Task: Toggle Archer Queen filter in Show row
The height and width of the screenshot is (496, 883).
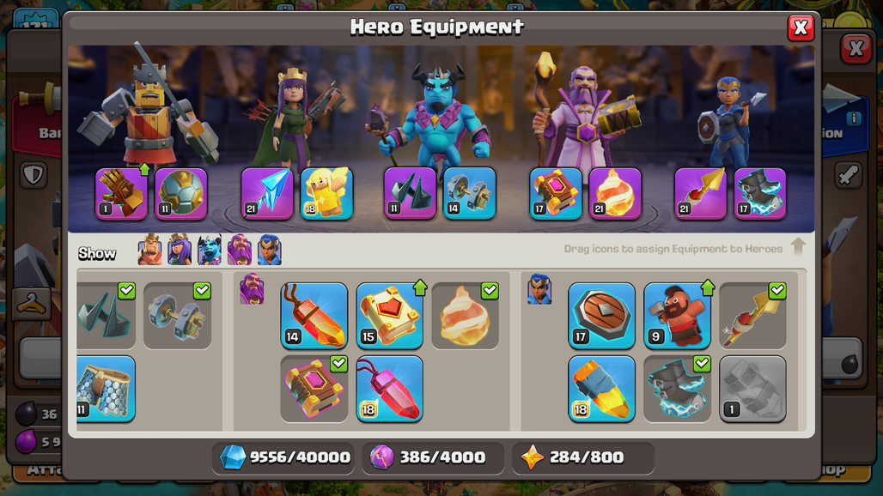Action: [x=180, y=250]
